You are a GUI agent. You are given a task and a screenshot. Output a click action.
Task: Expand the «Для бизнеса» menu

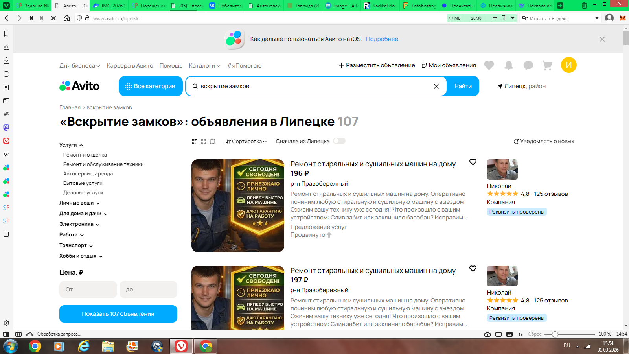click(x=80, y=66)
